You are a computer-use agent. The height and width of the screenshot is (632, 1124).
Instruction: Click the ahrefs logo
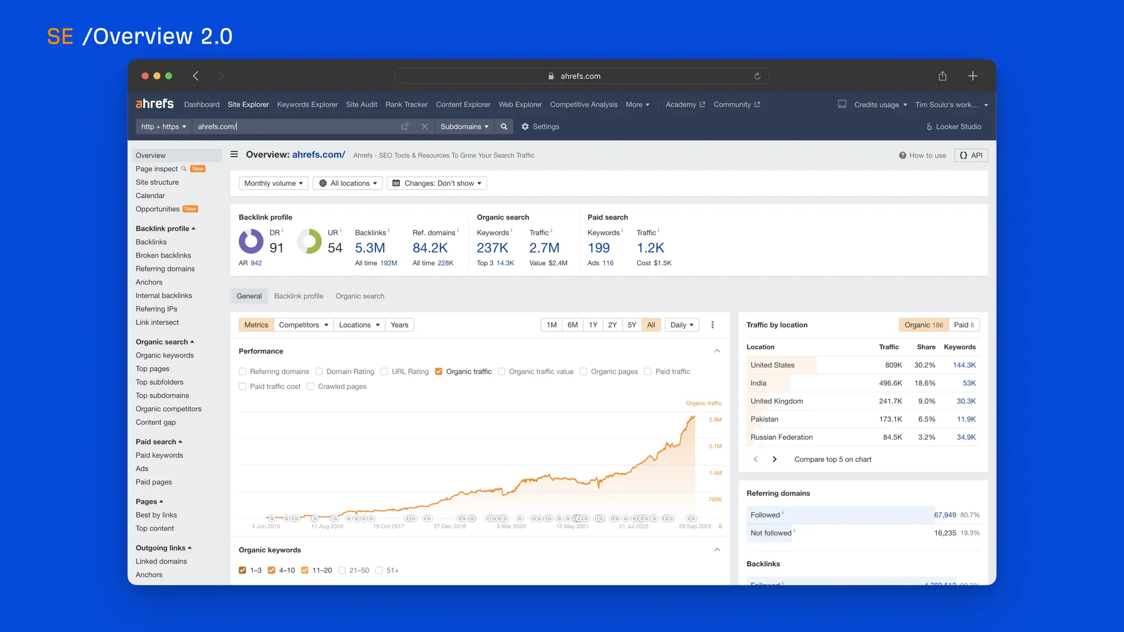pos(154,104)
